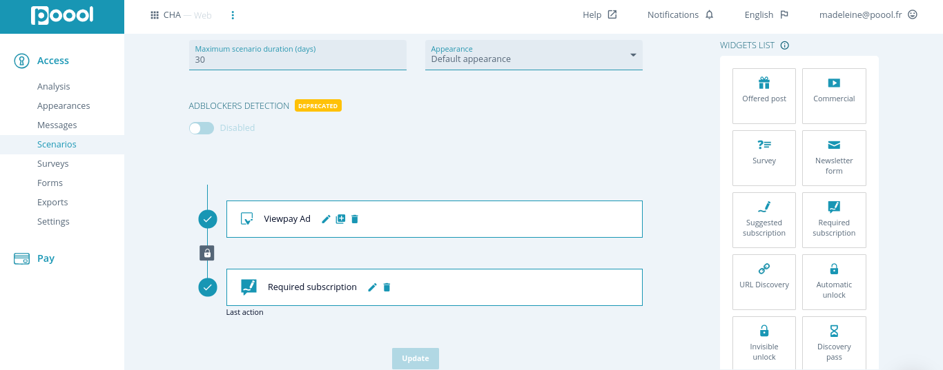Viewport: 943px width, 370px height.
Task: Click the DEPRECATED badge
Action: coord(318,106)
